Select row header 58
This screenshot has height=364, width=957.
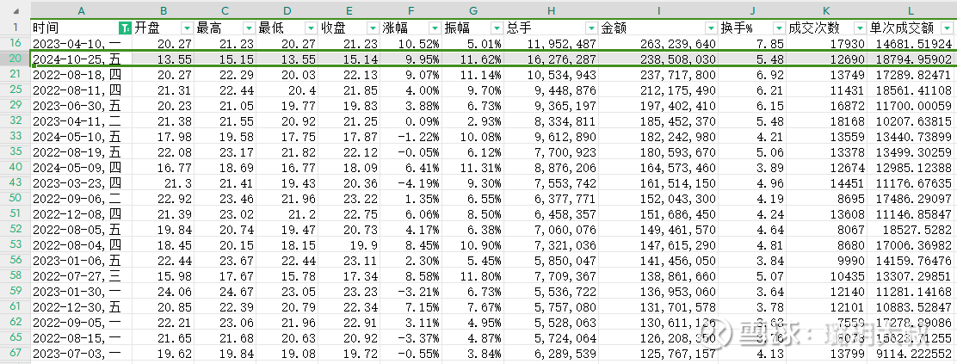[x=15, y=275]
